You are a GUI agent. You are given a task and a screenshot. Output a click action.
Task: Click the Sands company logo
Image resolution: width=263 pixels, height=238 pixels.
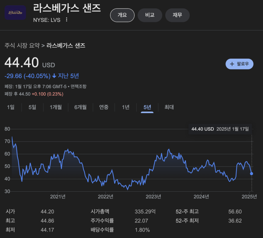pyautogui.click(x=15, y=13)
